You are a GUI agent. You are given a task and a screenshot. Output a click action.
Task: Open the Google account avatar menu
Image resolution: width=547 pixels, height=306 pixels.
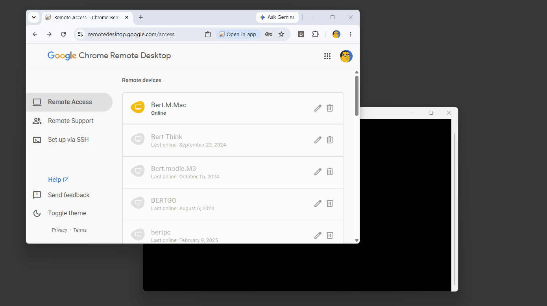tap(346, 56)
